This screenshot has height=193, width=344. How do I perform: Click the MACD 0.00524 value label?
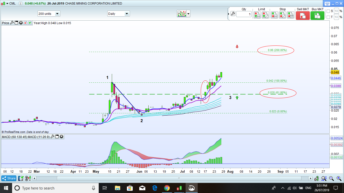(x=336, y=138)
